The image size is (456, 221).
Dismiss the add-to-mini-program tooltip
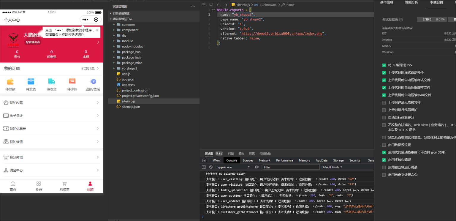tap(97, 30)
